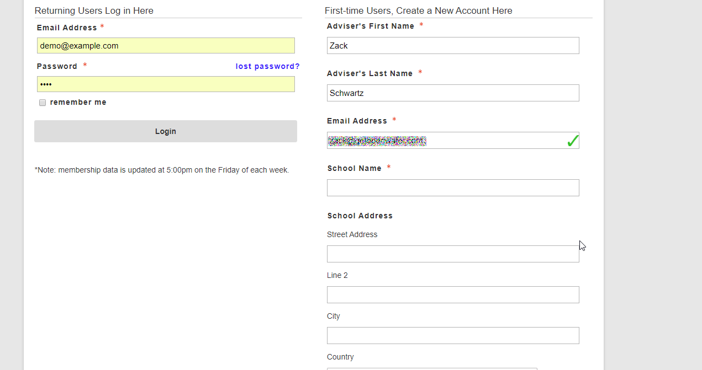The image size is (702, 370).
Task: Click the "First-time Users, Create a New Account Here" heading
Action: [x=419, y=10]
